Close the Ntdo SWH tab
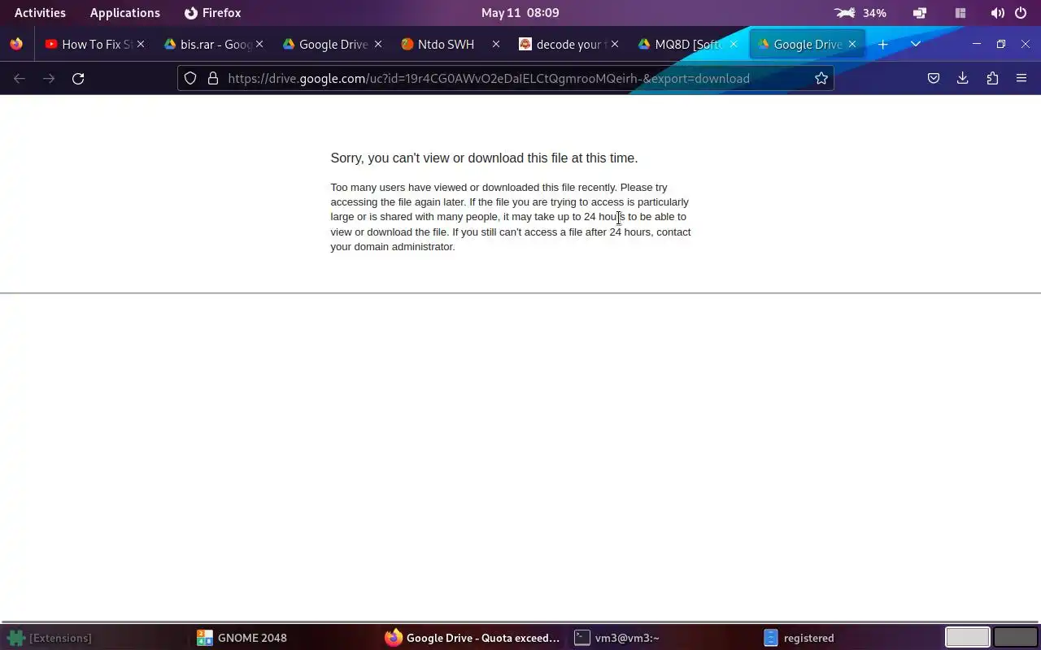This screenshot has width=1041, height=650. (x=496, y=45)
